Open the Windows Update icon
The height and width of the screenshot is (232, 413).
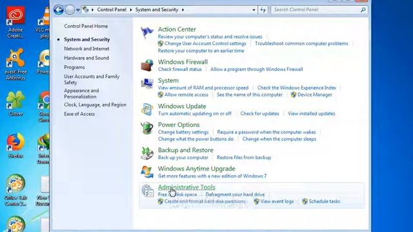coord(146,110)
